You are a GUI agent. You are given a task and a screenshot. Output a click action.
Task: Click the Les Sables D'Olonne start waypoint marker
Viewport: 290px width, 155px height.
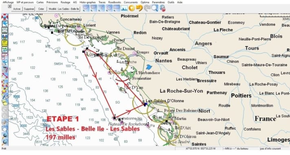click(x=145, y=105)
